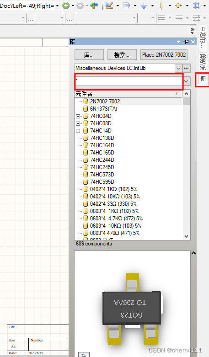Image resolution: width=209 pixels, height=357 pixels.
Task: Open dropdown next to resistor tool
Action: coord(170,5)
